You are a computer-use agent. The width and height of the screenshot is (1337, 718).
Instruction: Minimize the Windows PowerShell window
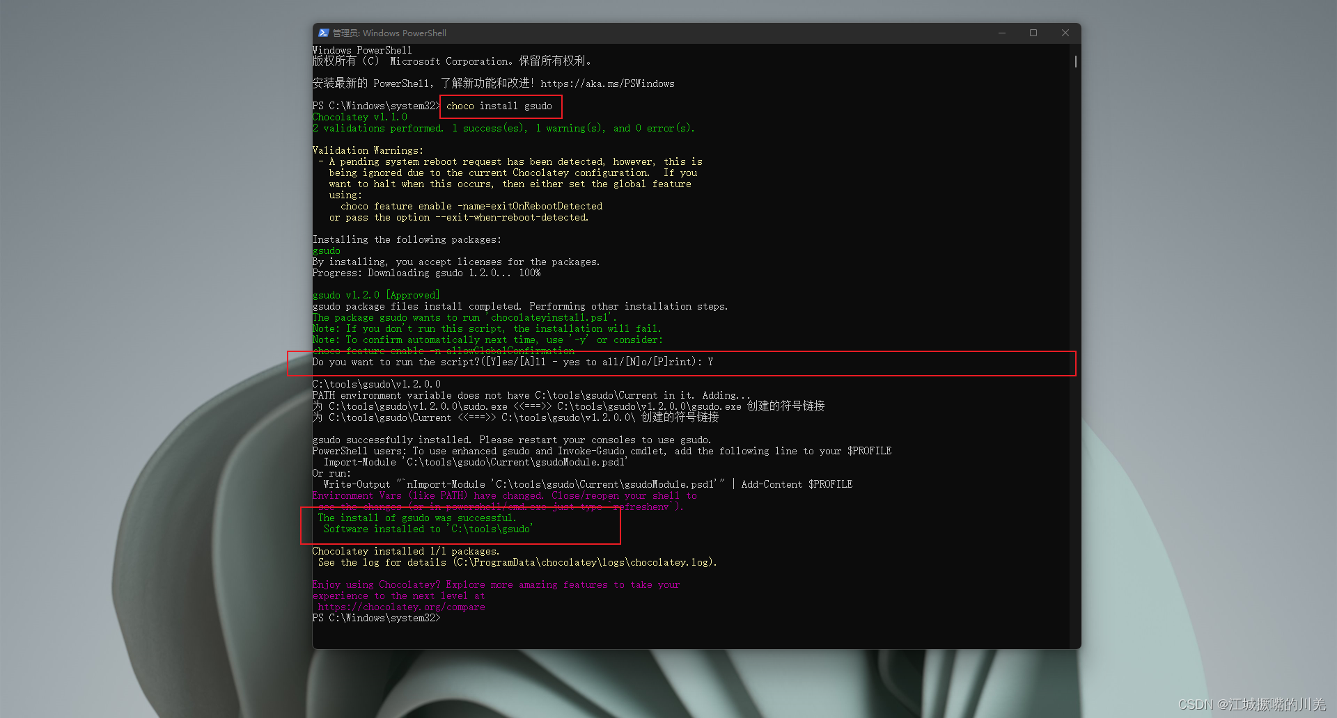[x=1002, y=33]
